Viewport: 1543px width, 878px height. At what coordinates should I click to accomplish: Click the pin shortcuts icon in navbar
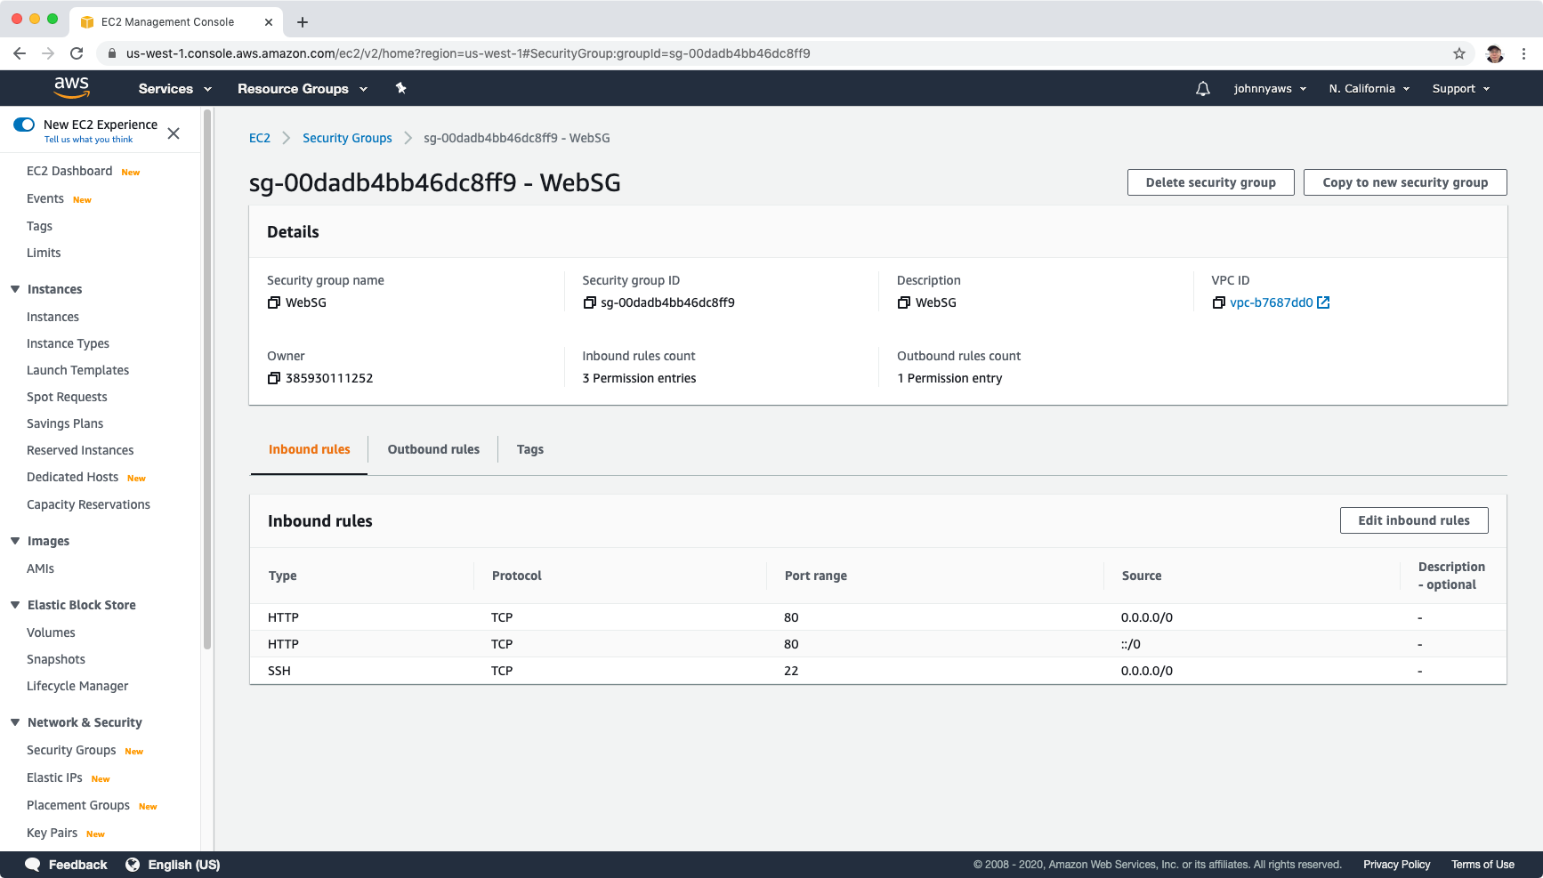(400, 88)
